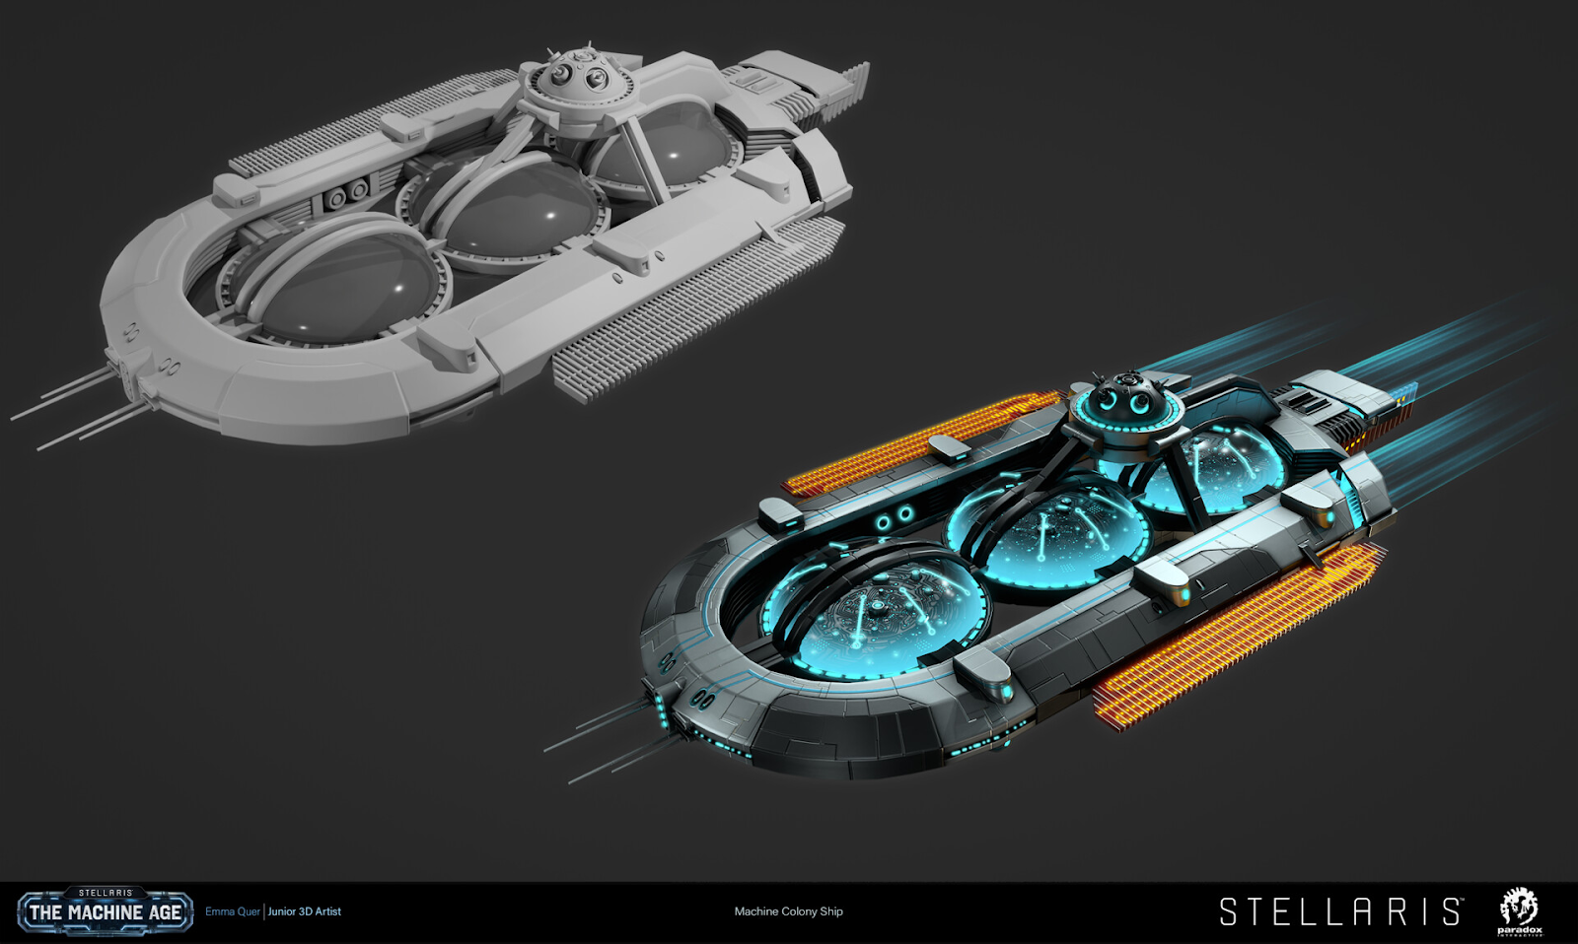Select the 'Junior 3D Artist' title text
Screen dimensions: 1578x944
pos(305,911)
